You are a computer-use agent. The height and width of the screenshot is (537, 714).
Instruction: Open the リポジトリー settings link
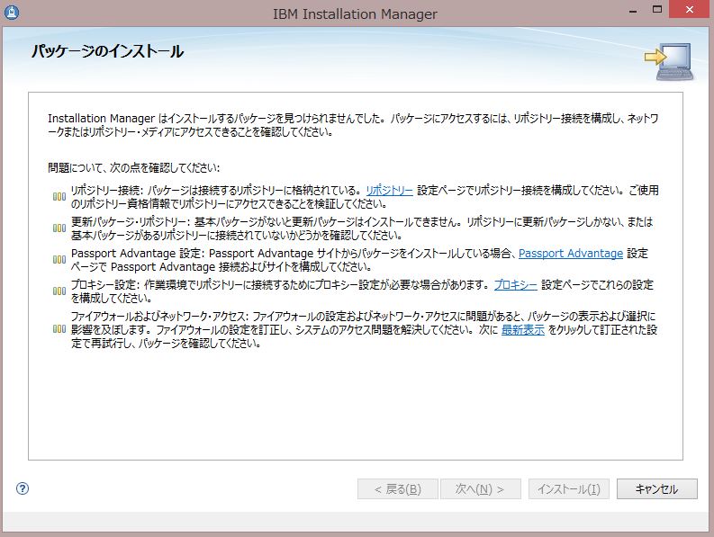[x=389, y=190]
